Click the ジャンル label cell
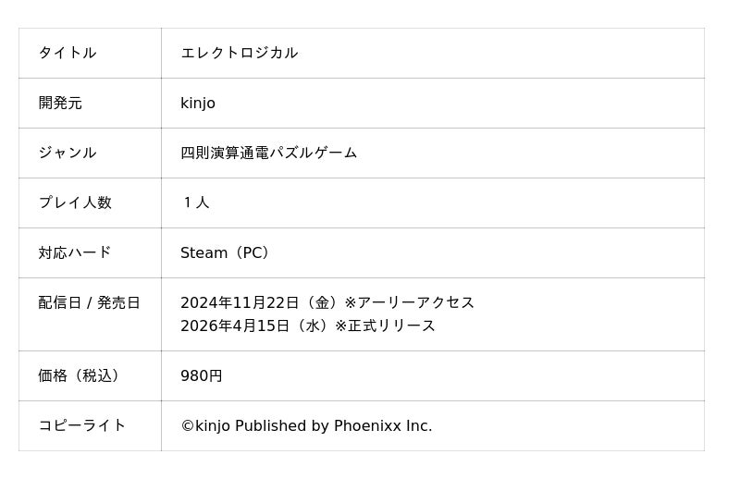 (x=68, y=153)
